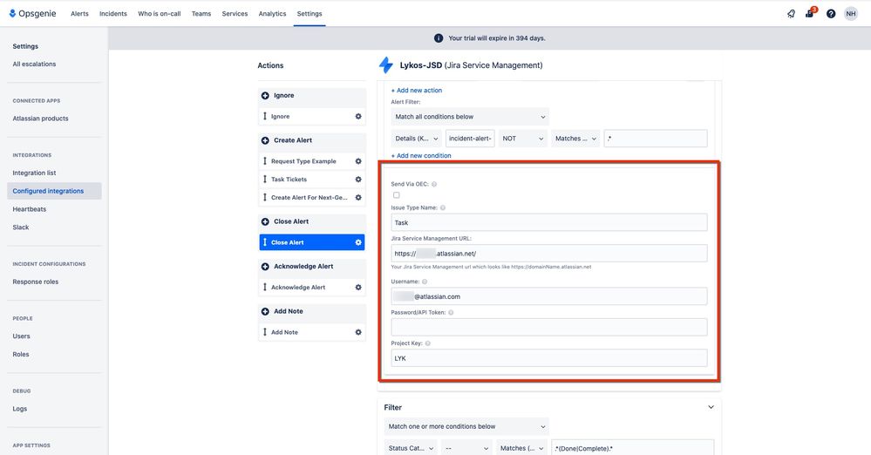Open gear settings for Request Type Example
The width and height of the screenshot is (871, 455).
point(358,161)
